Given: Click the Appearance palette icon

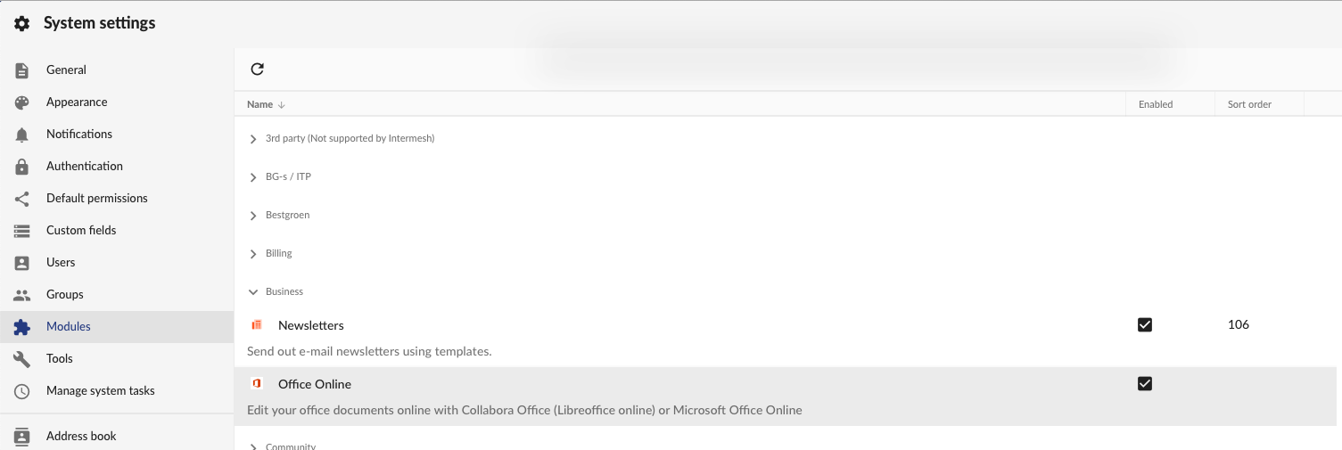Looking at the screenshot, I should click(22, 102).
